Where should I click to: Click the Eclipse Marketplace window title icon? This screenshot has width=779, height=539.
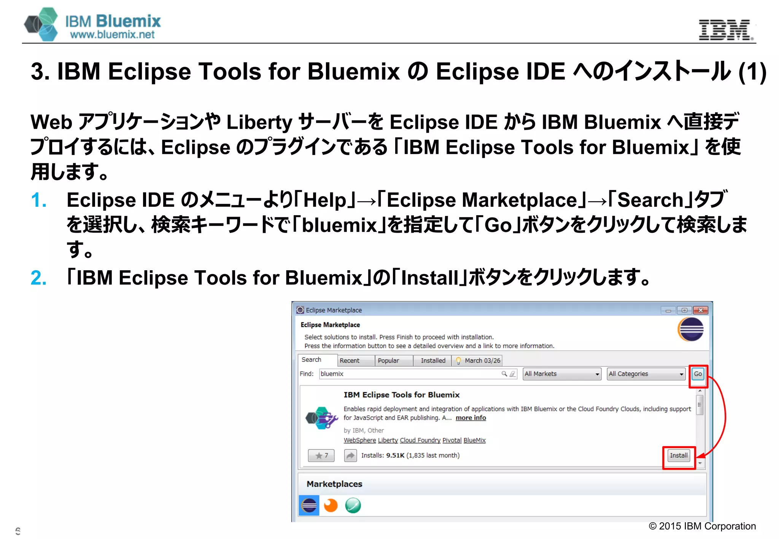(300, 310)
